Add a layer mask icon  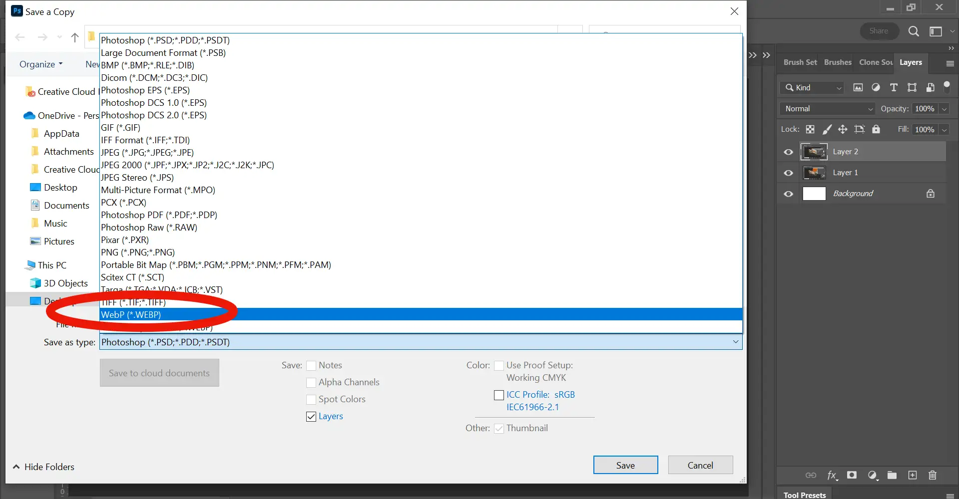tap(852, 475)
